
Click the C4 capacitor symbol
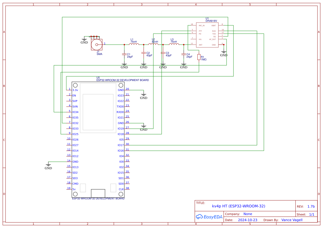[183, 54]
